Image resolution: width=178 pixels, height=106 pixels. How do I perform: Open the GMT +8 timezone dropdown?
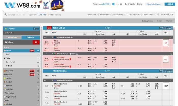tap(151, 15)
